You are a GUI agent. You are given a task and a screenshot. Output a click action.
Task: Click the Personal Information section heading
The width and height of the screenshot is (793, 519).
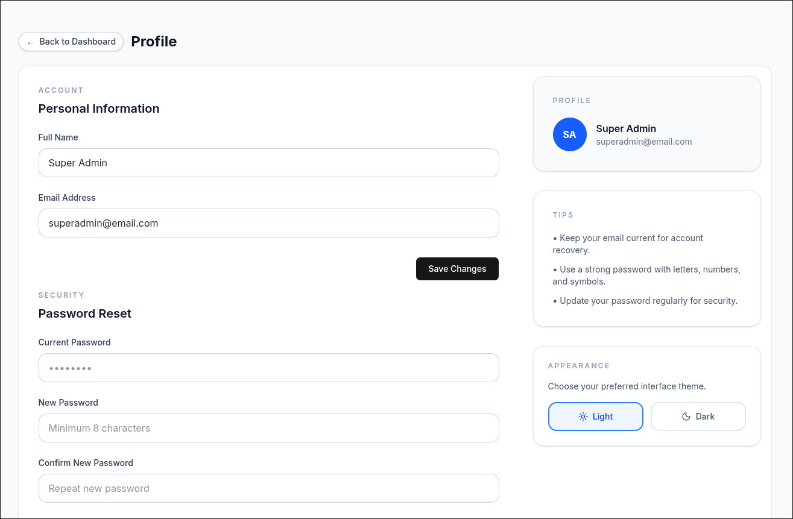coord(99,109)
